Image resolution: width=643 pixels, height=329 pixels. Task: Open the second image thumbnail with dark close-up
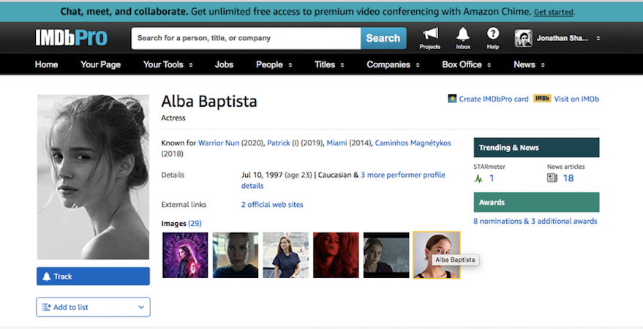(236, 255)
